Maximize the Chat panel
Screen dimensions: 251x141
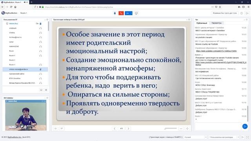(x=247, y=20)
